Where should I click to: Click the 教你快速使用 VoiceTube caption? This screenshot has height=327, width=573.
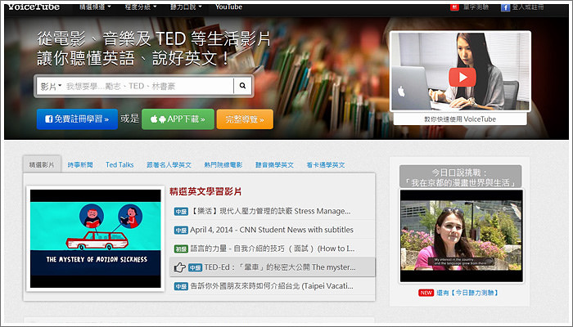[x=460, y=119]
